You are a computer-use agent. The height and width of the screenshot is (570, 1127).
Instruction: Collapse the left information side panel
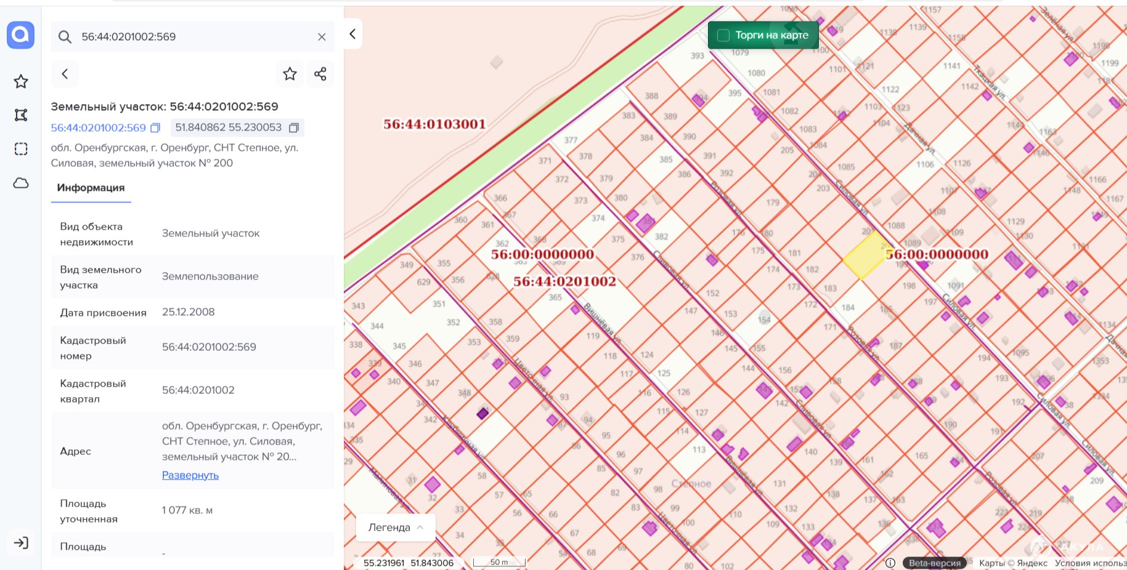(x=352, y=34)
